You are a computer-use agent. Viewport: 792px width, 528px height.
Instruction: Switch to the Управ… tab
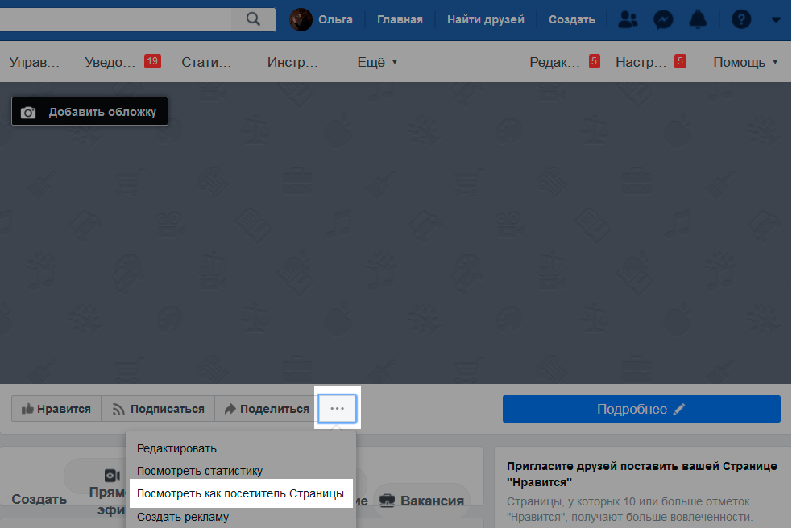pos(35,62)
